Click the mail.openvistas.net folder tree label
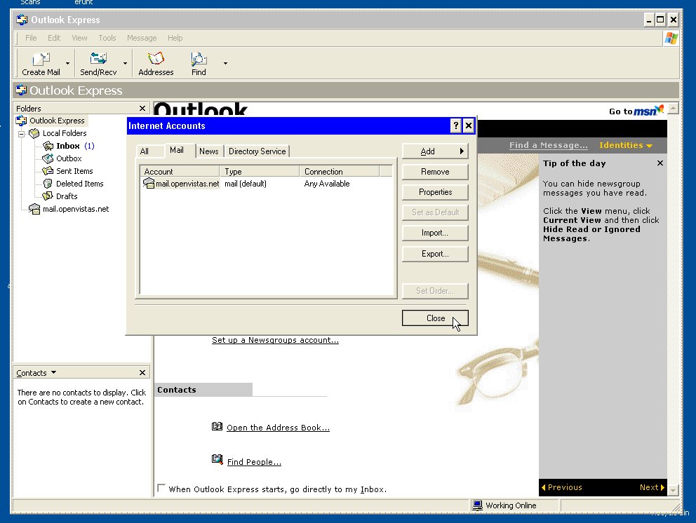 coord(76,209)
